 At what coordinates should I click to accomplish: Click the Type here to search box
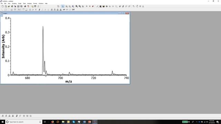23,122
